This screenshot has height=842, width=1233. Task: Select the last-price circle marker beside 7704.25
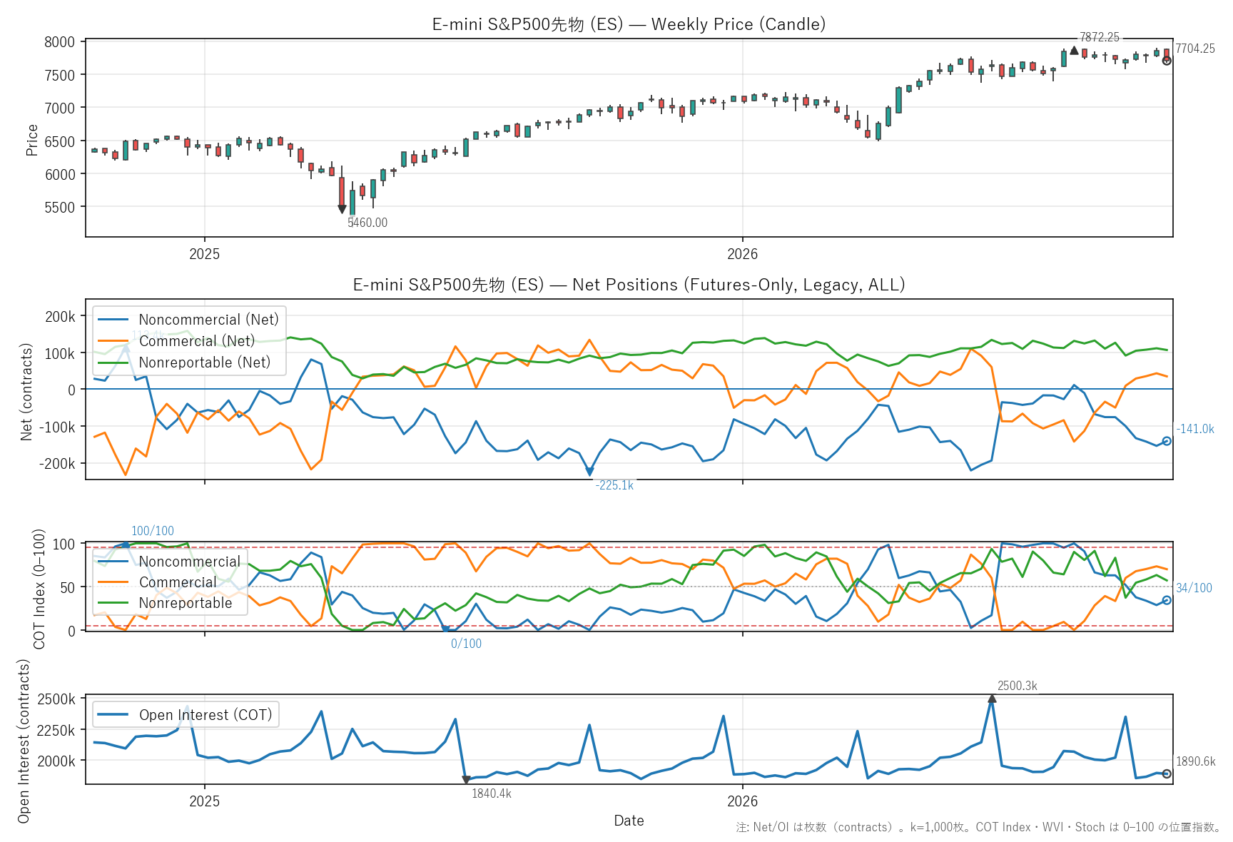pyautogui.click(x=1167, y=61)
